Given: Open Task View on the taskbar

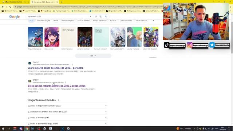Looking at the screenshot, I should point(9,128).
